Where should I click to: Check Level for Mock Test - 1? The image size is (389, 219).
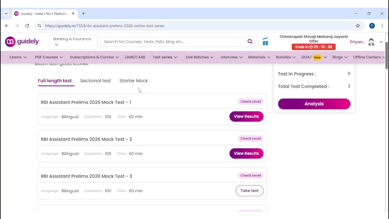[250, 102]
